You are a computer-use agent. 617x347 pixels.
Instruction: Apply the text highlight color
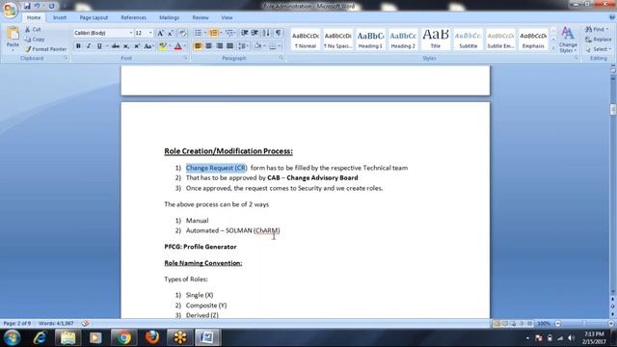point(162,46)
